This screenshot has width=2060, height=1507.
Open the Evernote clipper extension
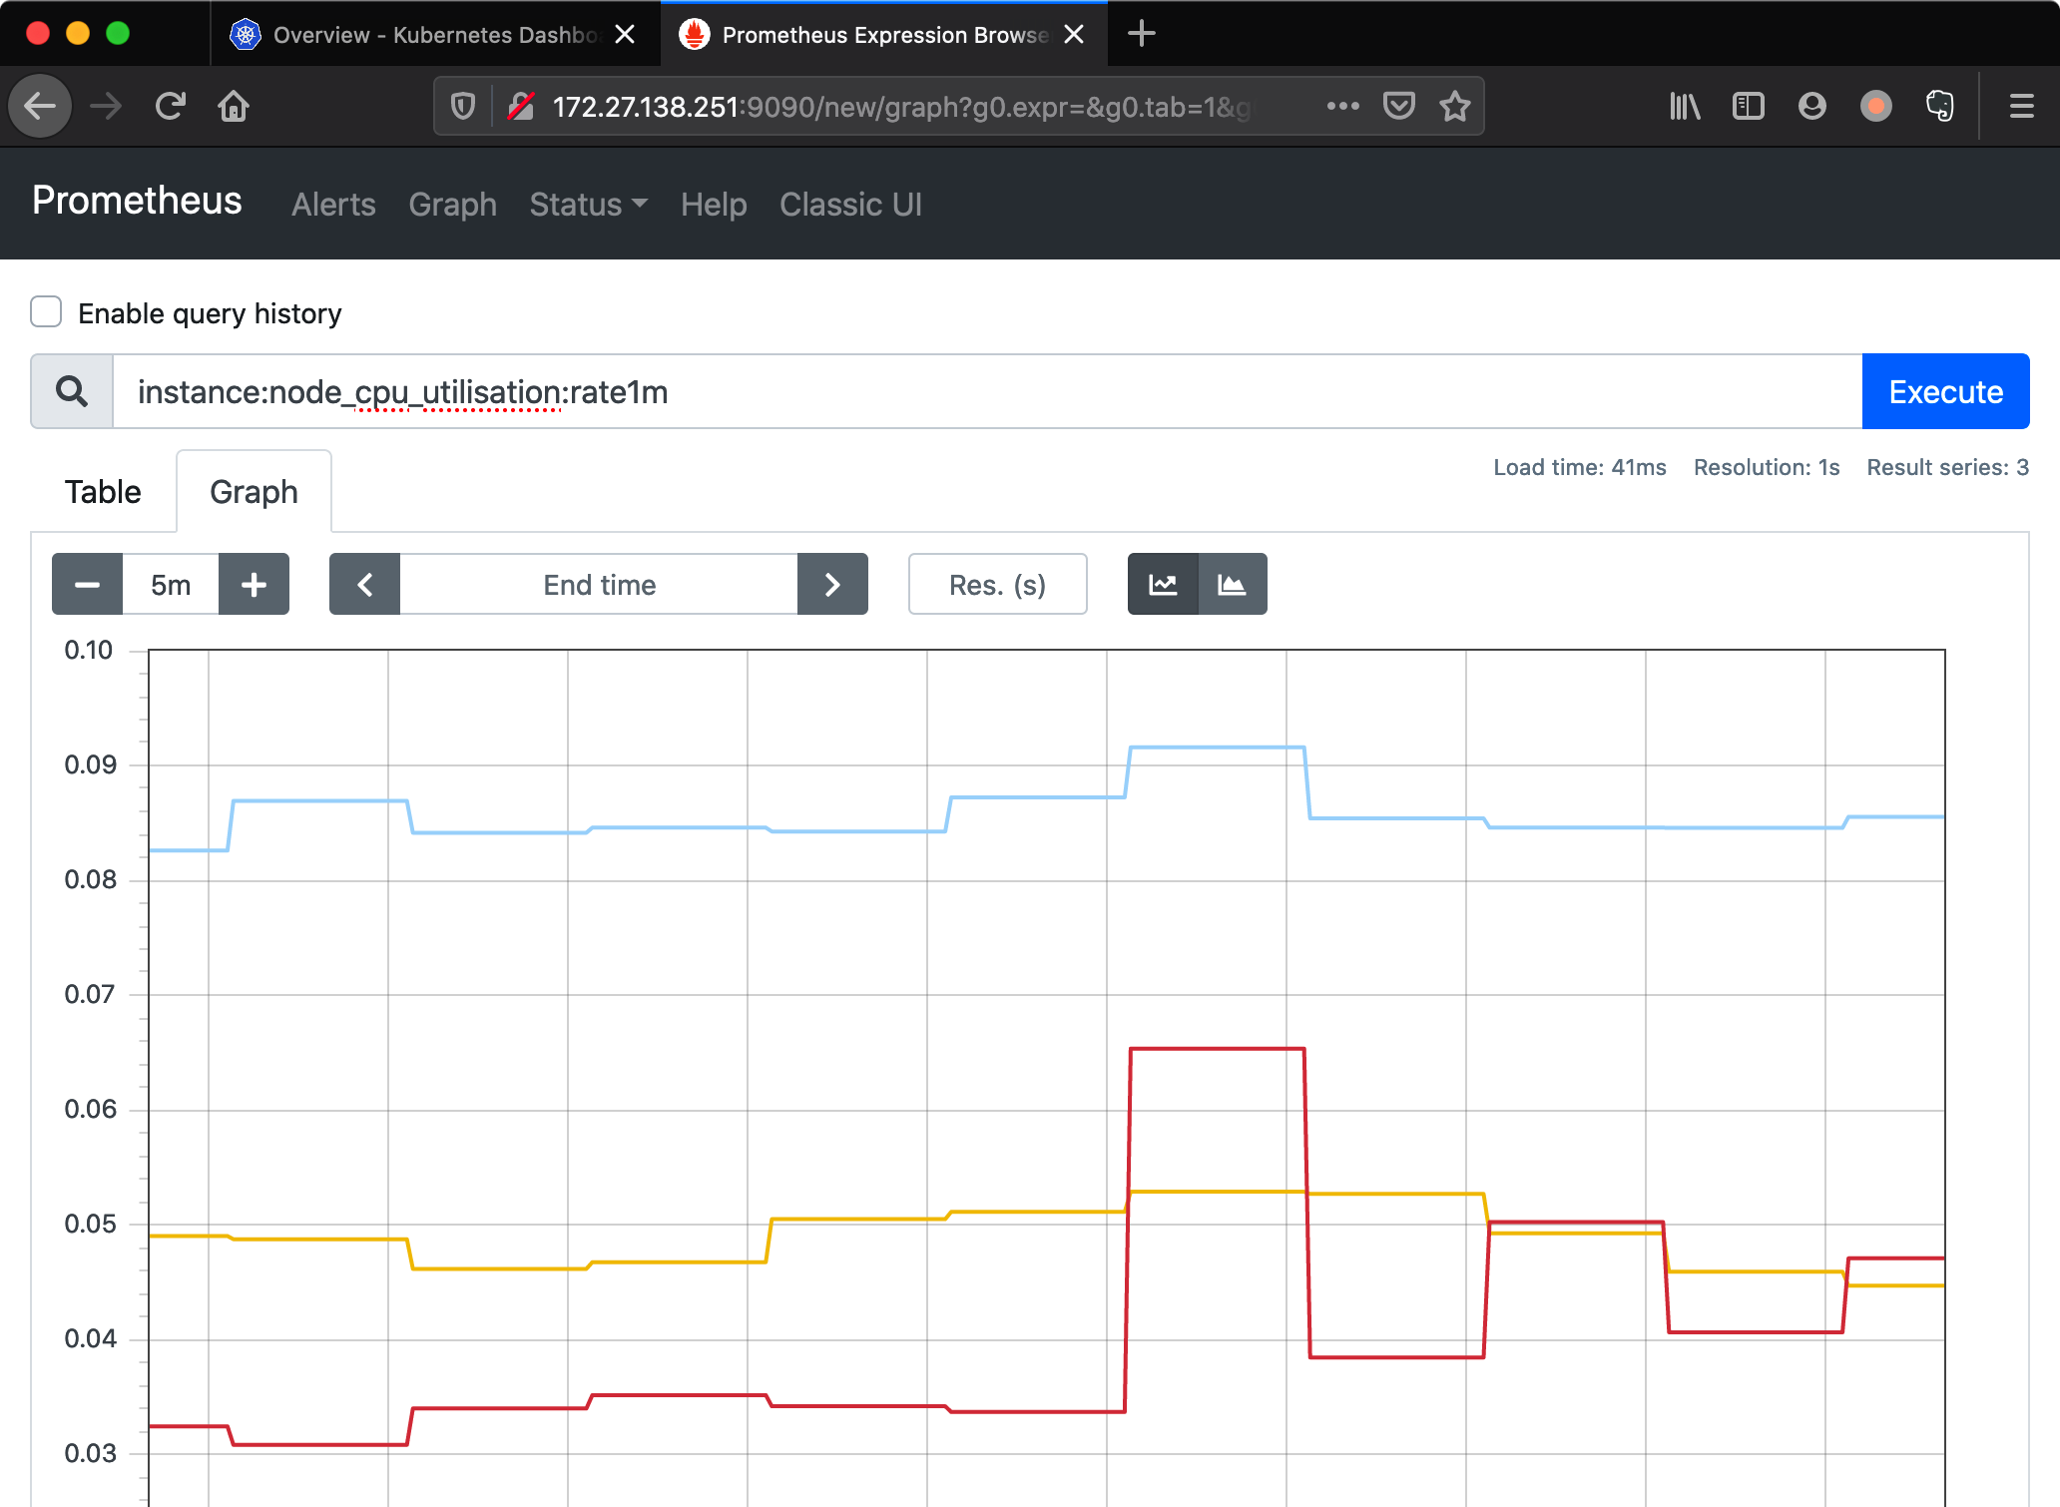[x=1940, y=106]
